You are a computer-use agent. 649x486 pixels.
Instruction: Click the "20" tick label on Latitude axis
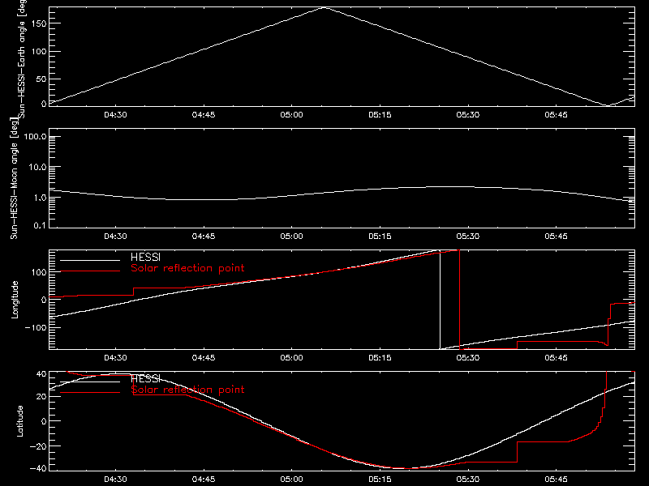pyautogui.click(x=41, y=397)
